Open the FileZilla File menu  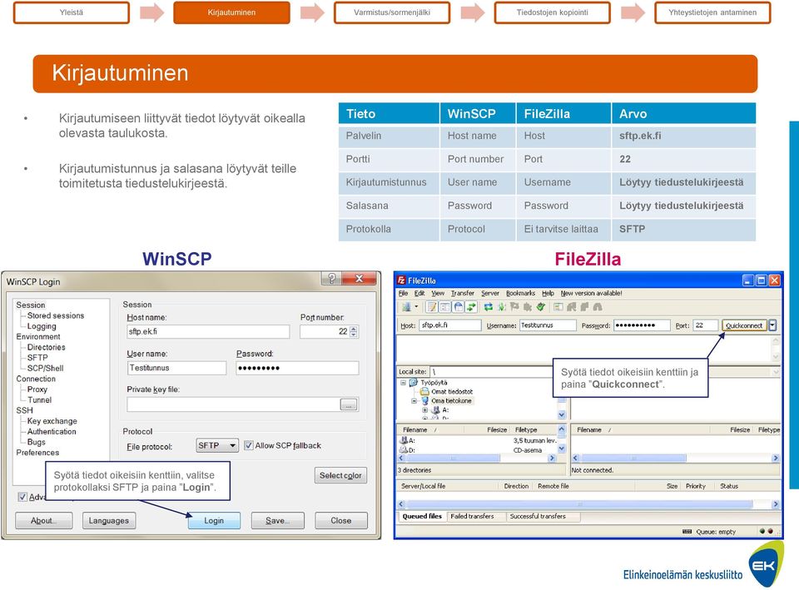403,294
